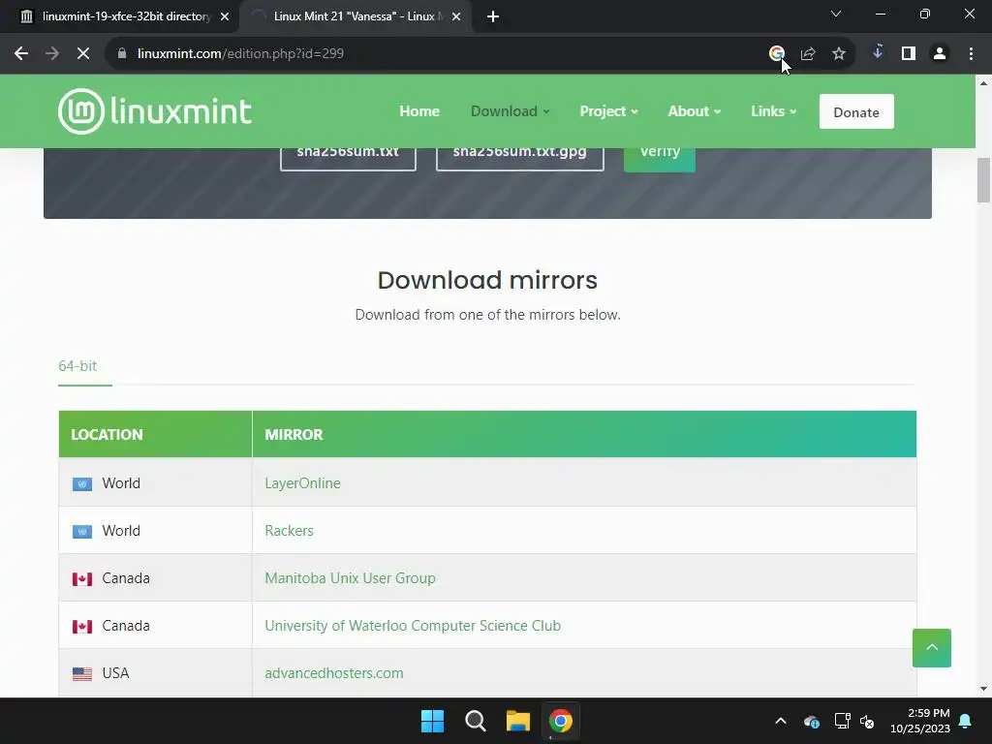Click the scrollbar up arrow
This screenshot has width=992, height=744.
(983, 83)
